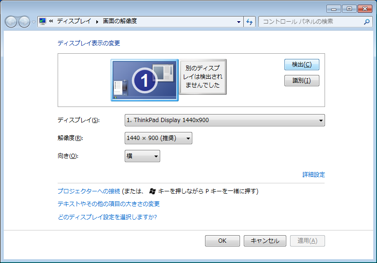Screen dimensions: 377x263
Task: Click the ディスプレイ breadcrumb in address bar
Action: pyautogui.click(x=74, y=21)
